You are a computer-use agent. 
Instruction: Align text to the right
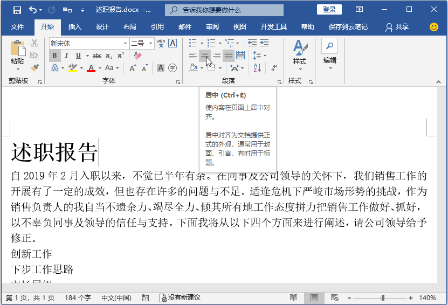point(217,56)
